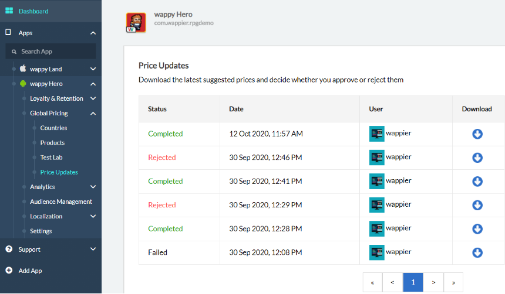Expand the Analytics section chevron
Viewport: 505px width, 294px height.
93,187
